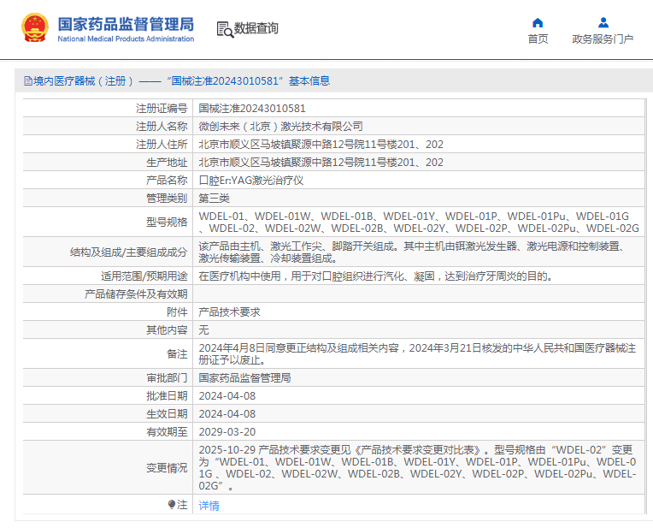Click the 审批部门 label

(167, 378)
